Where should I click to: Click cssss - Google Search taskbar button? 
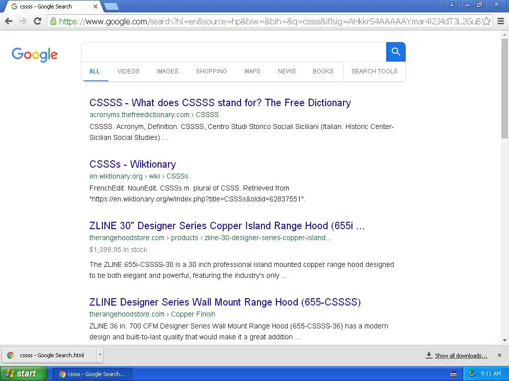pyautogui.click(x=92, y=374)
